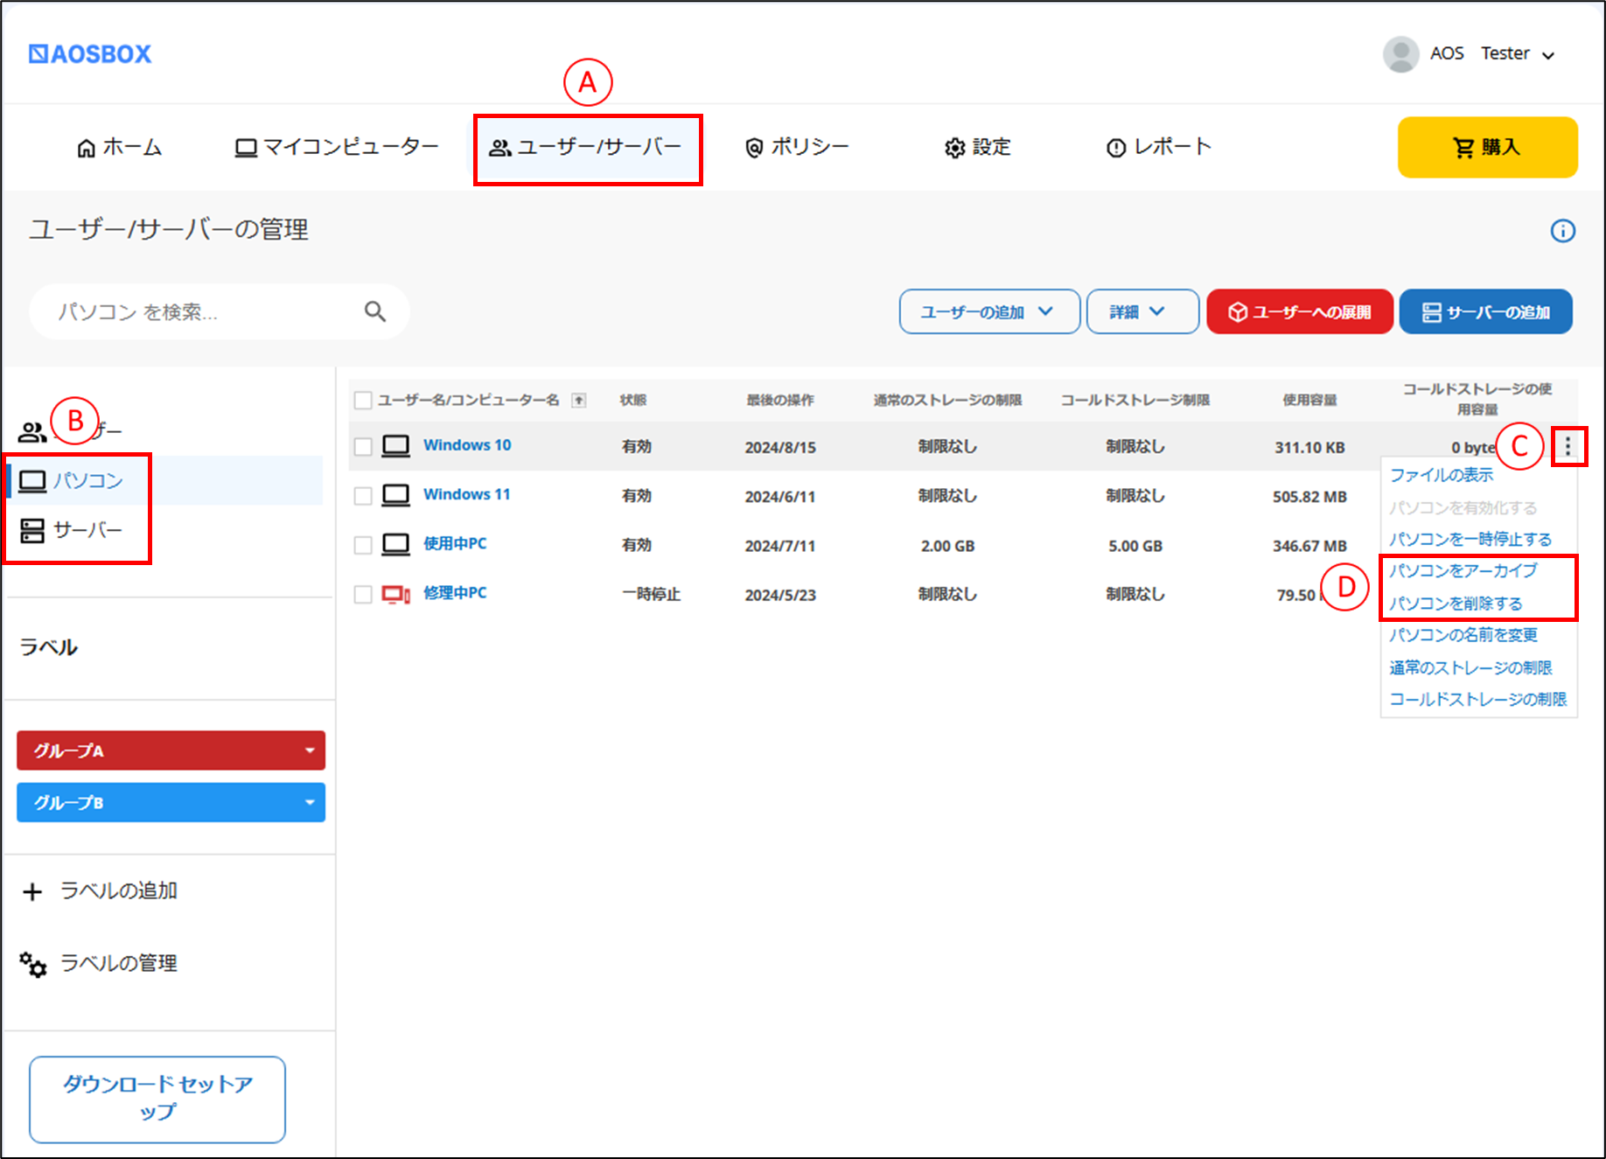Select サーバー in the sidebar
Screen dimensions: 1606x1159
click(x=87, y=530)
